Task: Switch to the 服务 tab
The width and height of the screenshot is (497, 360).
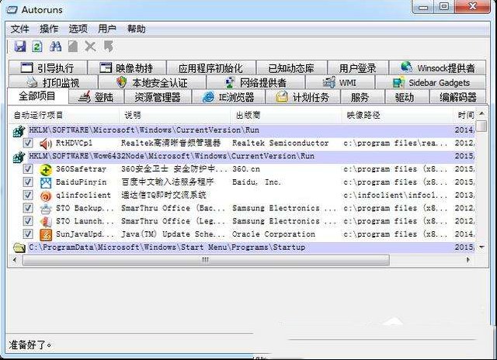Action: point(363,97)
